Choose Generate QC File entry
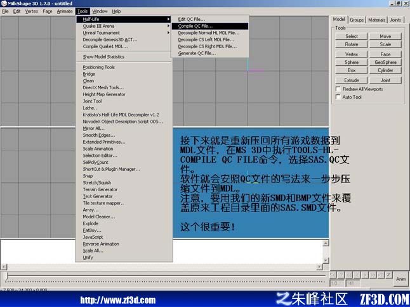This screenshot has width=410, height=307. pos(210,53)
